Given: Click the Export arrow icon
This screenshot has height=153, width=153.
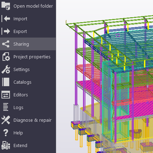Looking at the screenshot, I should tap(6, 32).
